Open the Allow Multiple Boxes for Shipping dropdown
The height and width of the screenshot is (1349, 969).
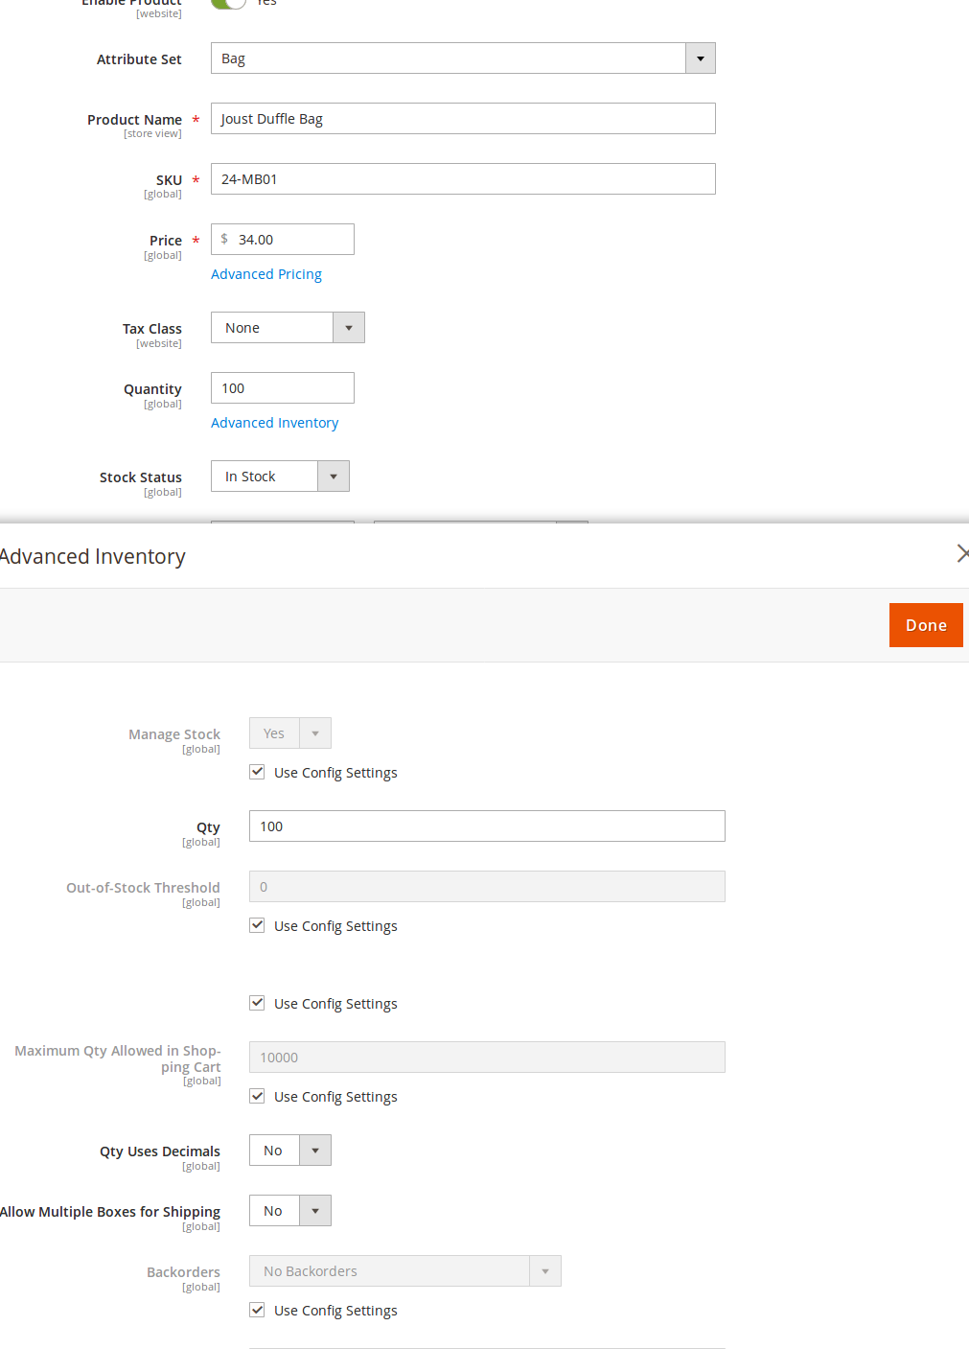pos(315,1210)
